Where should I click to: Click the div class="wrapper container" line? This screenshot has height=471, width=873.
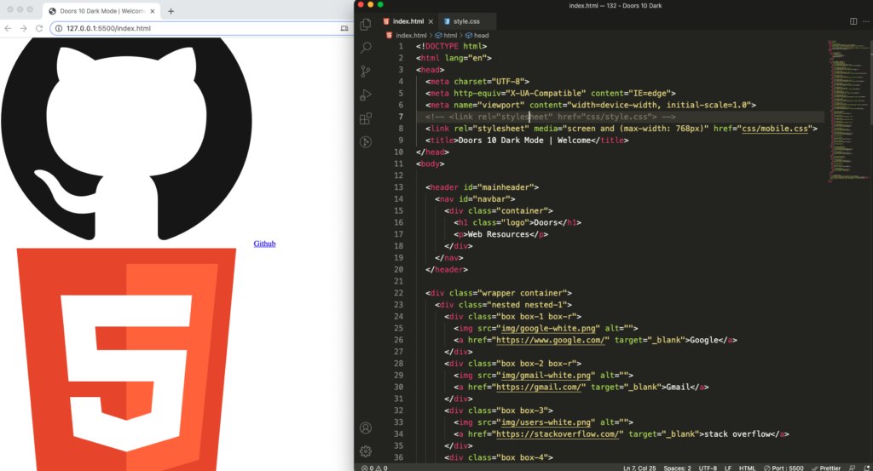point(498,293)
